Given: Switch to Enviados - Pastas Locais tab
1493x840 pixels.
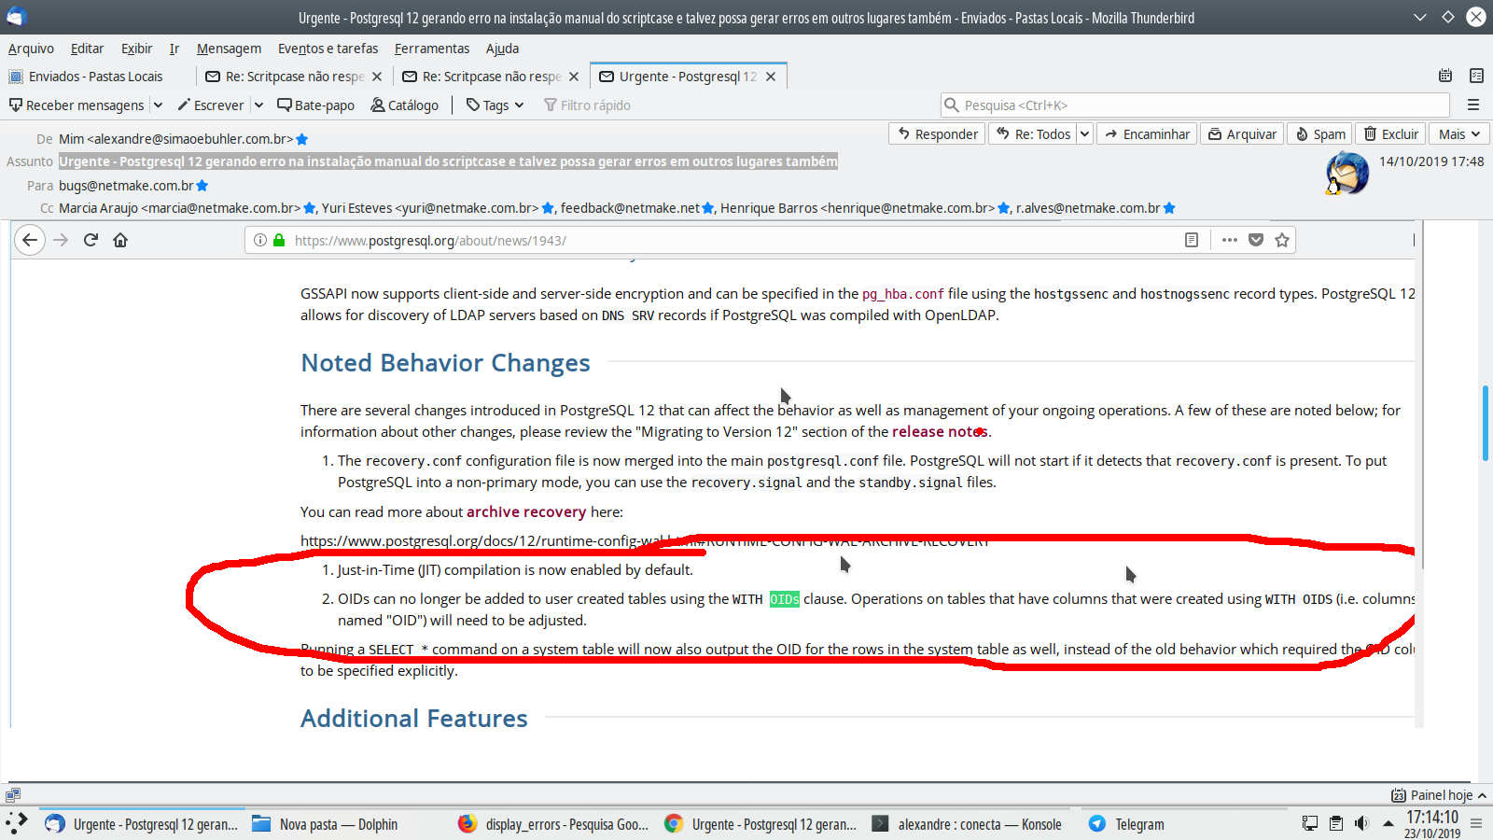Looking at the screenshot, I should (x=97, y=77).
